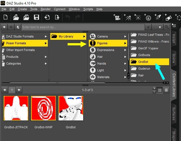Image resolution: width=181 pixels, height=141 pixels.
Task: Switch to grid thumbnail view
Action: (x=160, y=90)
